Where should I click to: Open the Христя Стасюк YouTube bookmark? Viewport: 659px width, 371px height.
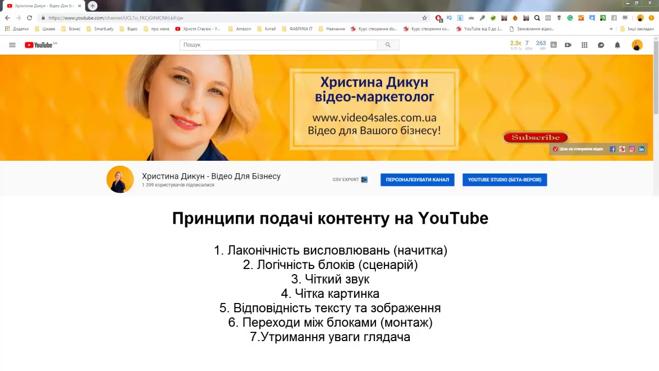(x=198, y=29)
